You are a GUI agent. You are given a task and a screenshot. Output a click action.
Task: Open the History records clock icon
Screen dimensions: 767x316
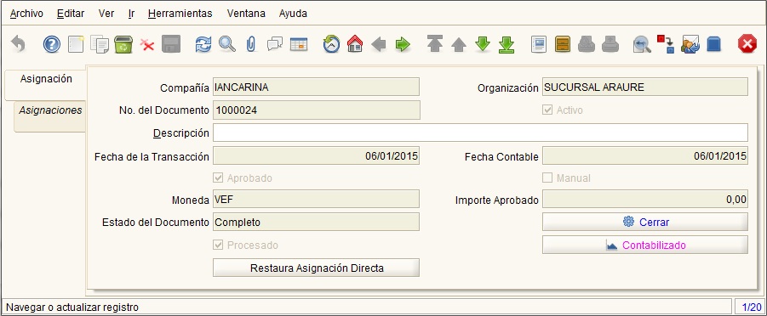point(332,44)
